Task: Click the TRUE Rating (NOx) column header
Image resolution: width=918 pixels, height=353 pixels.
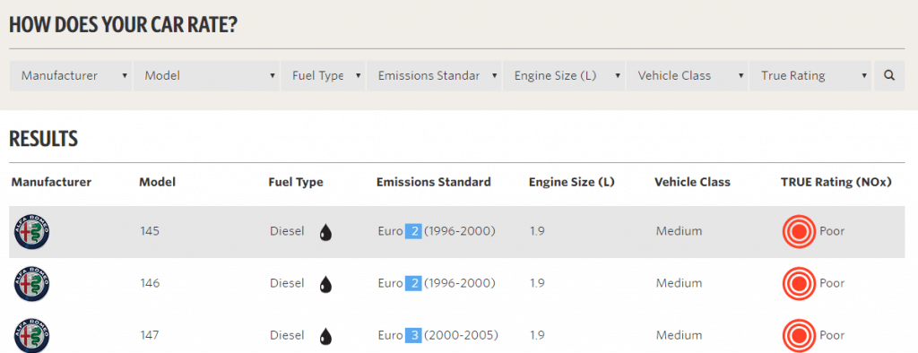Action: point(836,182)
